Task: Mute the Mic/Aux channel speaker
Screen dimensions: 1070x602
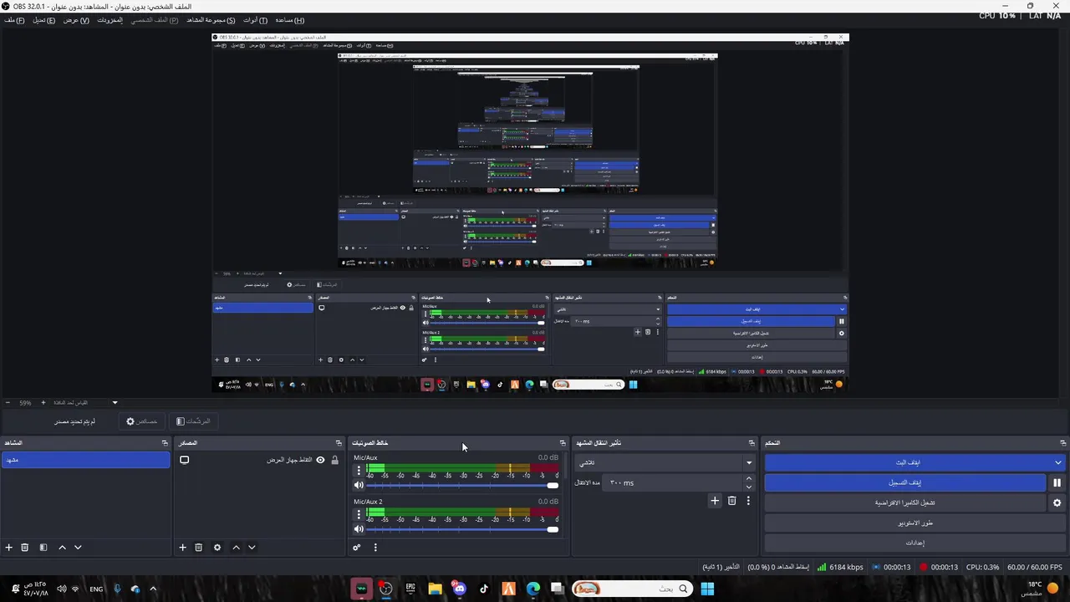Action: pos(359,485)
